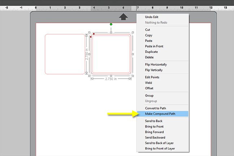The image size is (234, 156).
Task: Click Send to Back of Layer
Action: (x=162, y=143)
